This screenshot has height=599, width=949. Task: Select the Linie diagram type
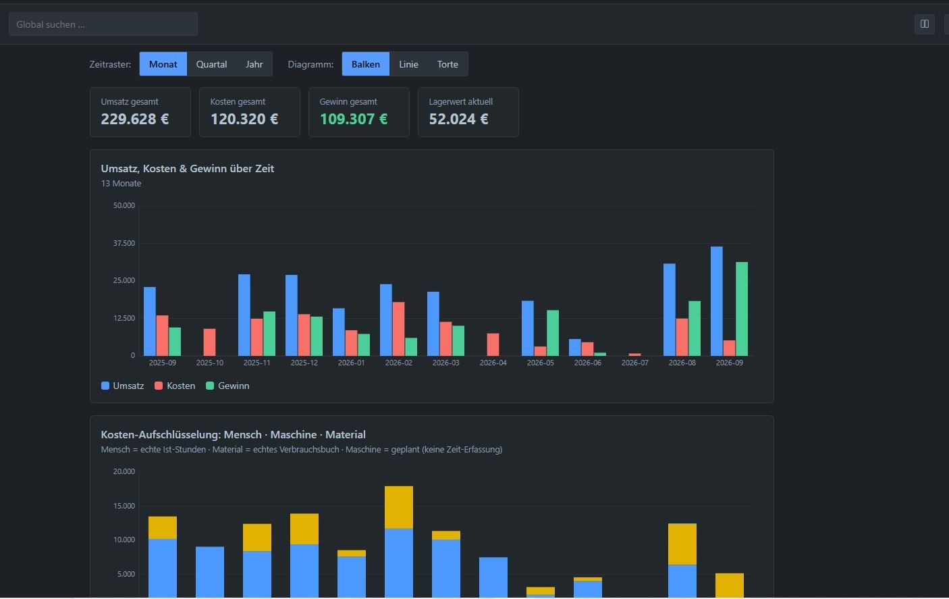pyautogui.click(x=408, y=64)
